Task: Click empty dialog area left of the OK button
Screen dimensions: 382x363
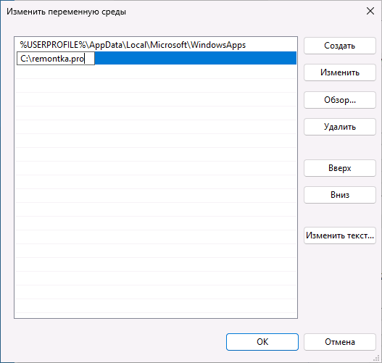Action: coord(120,342)
